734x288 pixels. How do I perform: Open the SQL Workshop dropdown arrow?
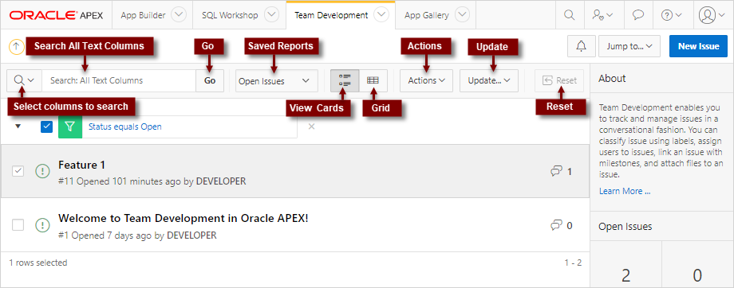[x=271, y=15]
